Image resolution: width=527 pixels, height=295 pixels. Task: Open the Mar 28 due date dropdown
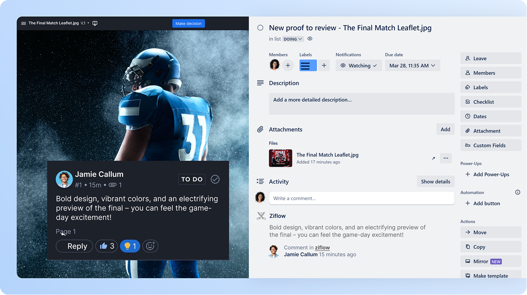point(412,65)
